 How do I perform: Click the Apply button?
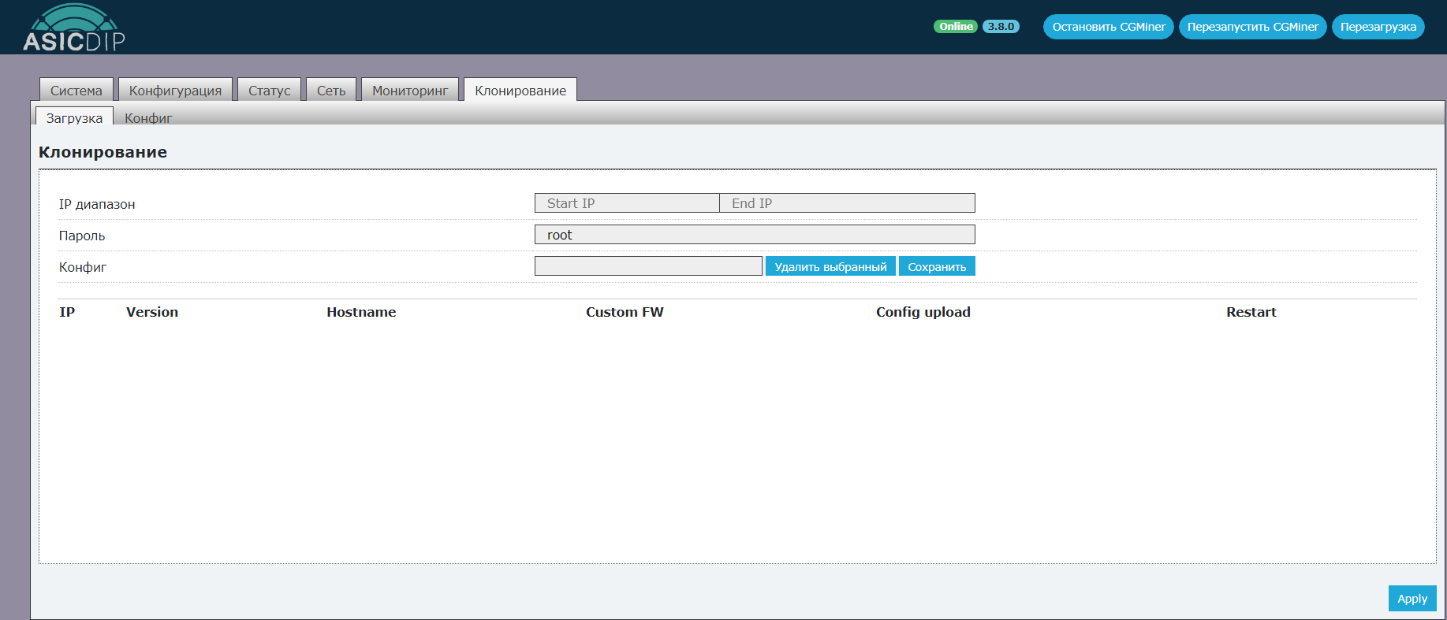click(x=1412, y=599)
